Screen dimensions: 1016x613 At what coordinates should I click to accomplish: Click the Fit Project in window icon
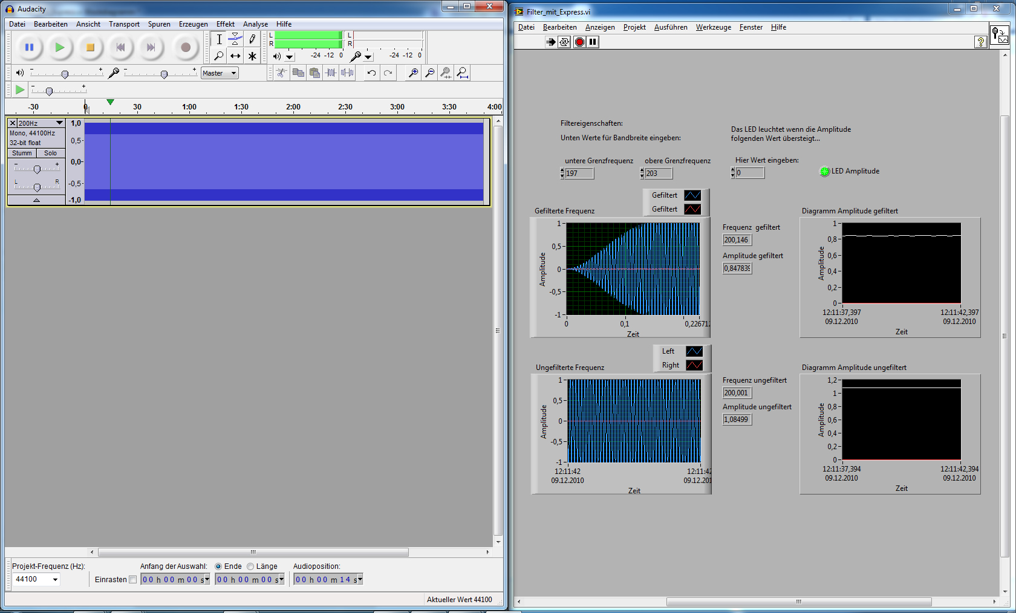(463, 73)
